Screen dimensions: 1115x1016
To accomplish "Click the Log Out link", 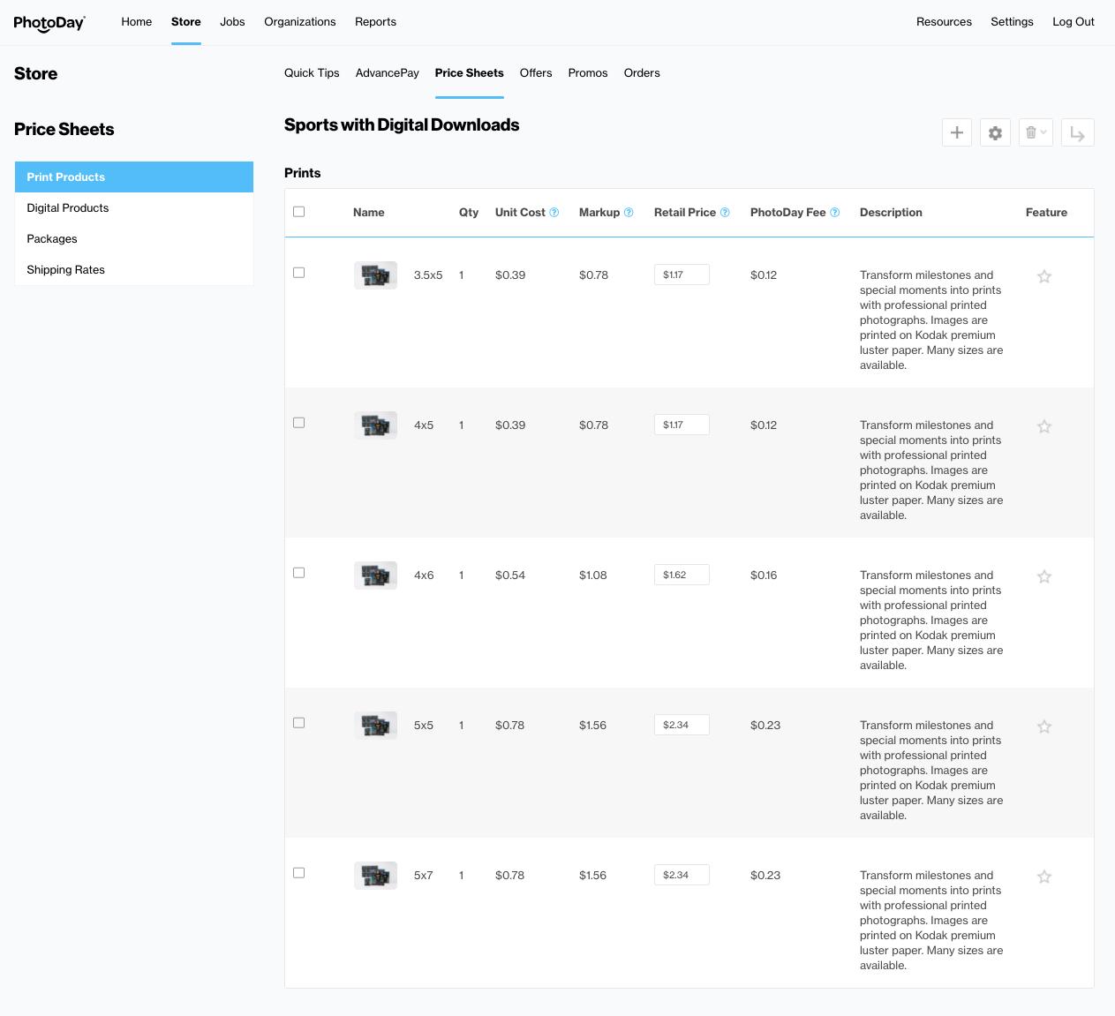I will pyautogui.click(x=1073, y=22).
